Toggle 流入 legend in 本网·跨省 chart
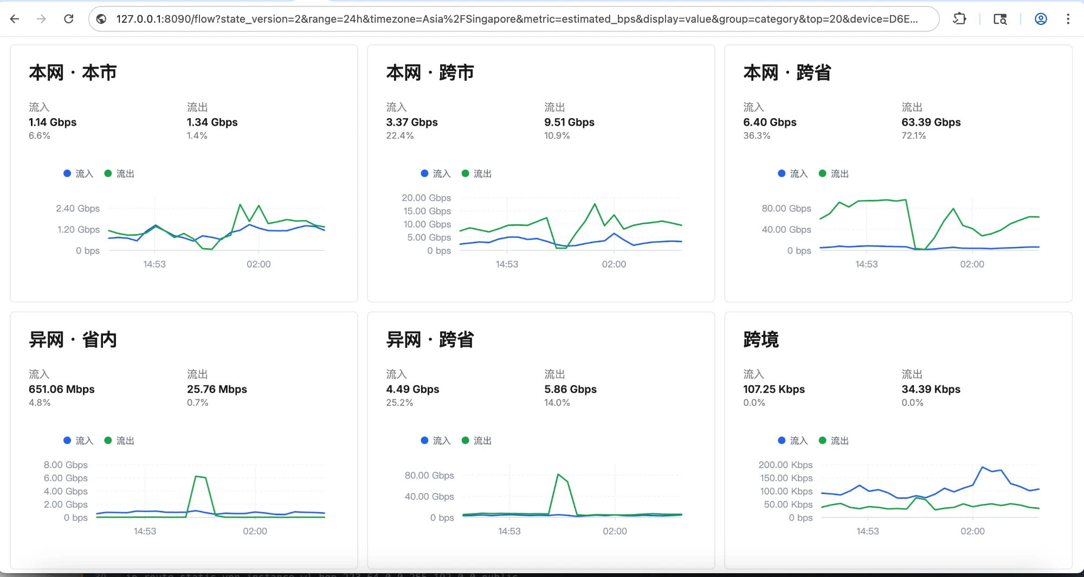This screenshot has width=1084, height=577. (x=793, y=173)
